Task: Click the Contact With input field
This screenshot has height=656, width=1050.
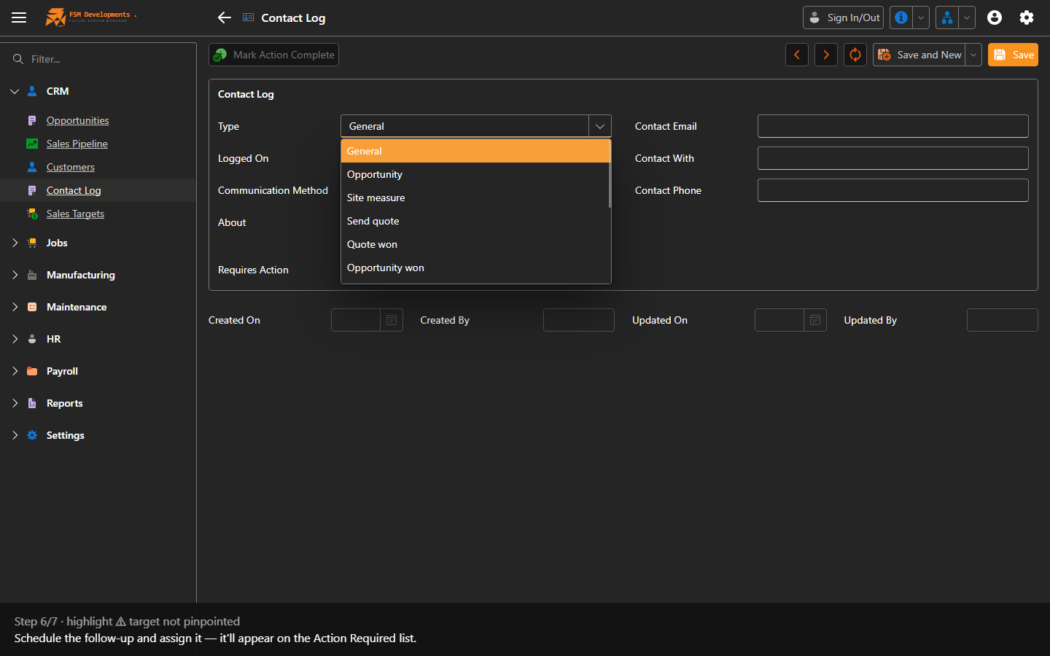Action: (x=893, y=158)
